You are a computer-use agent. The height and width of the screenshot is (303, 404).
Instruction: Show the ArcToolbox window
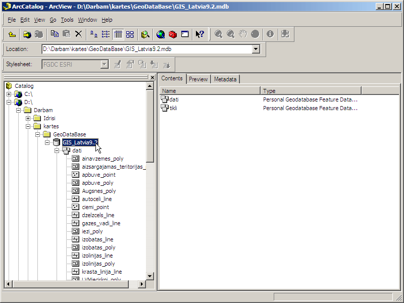pyautogui.click(x=173, y=34)
